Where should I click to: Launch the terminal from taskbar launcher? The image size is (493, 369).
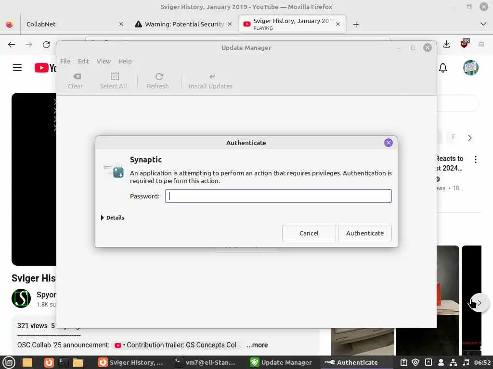pyautogui.click(x=63, y=362)
